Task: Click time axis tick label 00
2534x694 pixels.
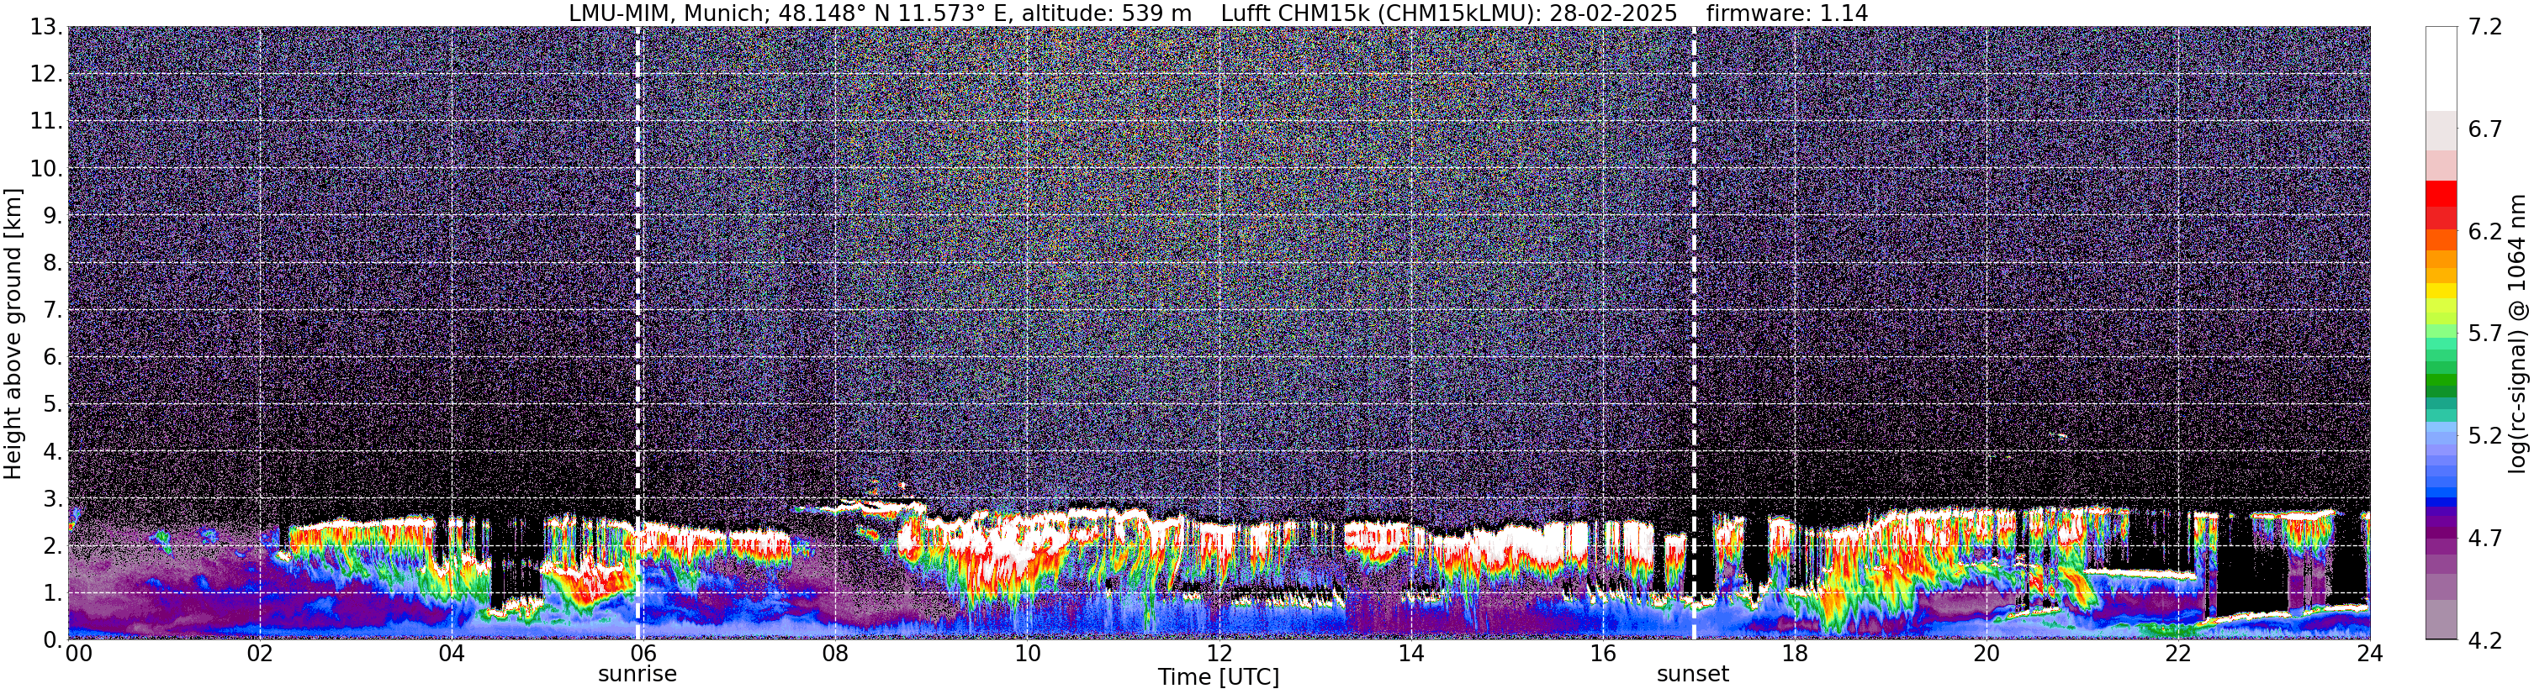Action: click(79, 654)
